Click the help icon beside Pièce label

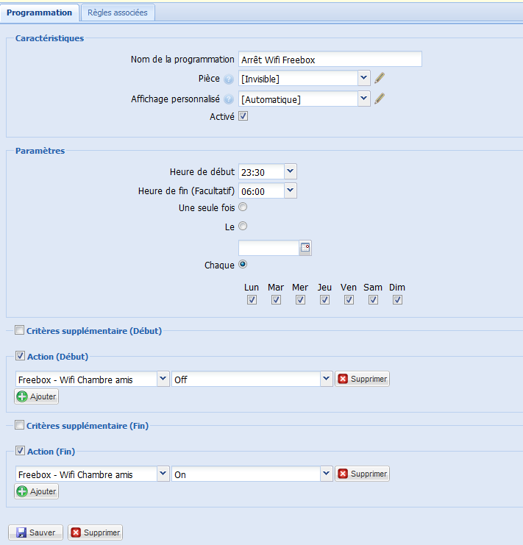click(229, 79)
